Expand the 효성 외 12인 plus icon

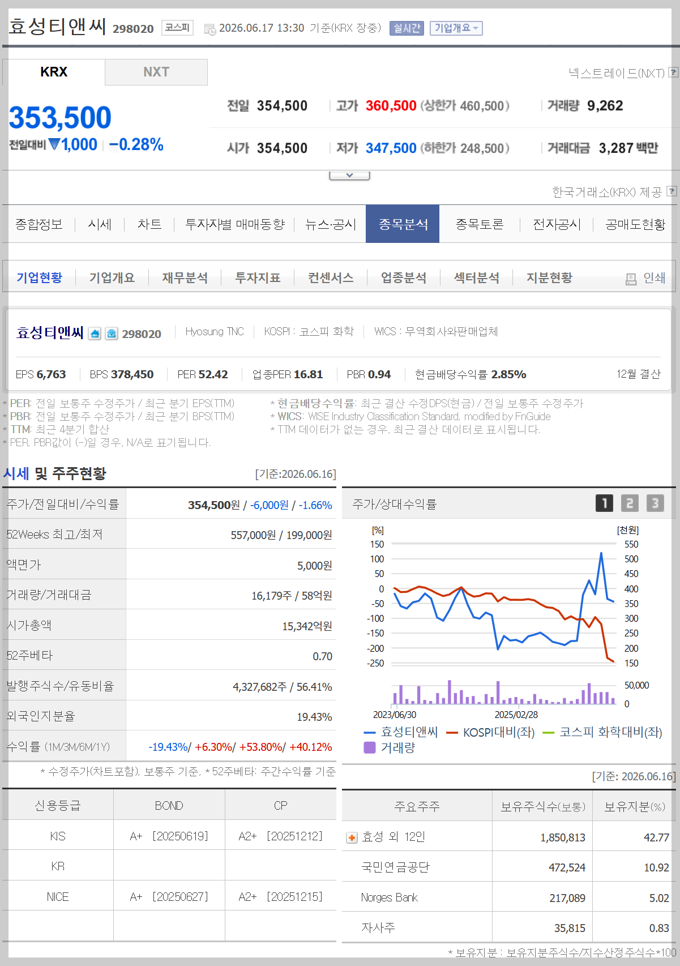352,837
